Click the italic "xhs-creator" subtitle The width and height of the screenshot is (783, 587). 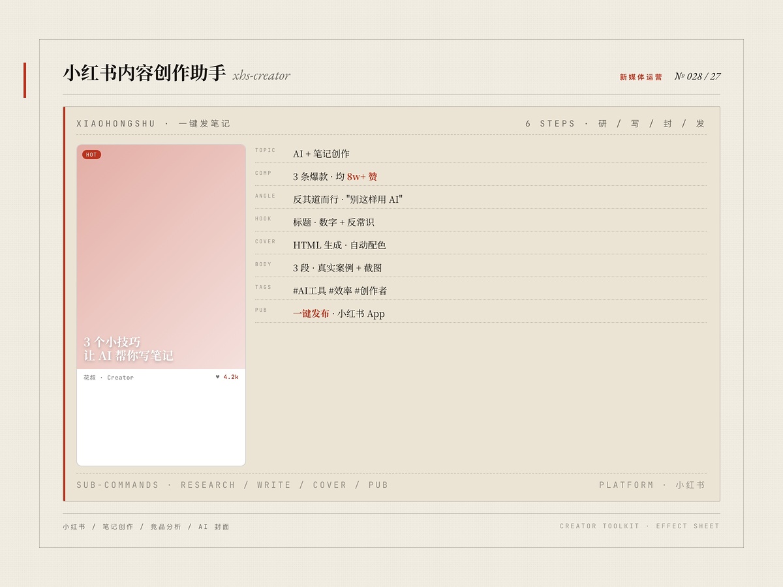(262, 76)
